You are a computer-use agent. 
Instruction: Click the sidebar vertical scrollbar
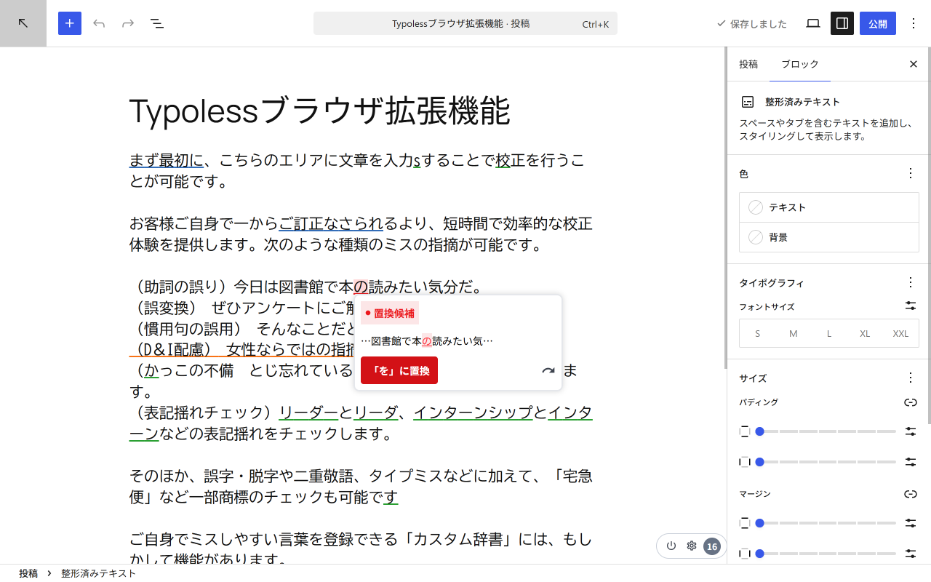point(928,236)
